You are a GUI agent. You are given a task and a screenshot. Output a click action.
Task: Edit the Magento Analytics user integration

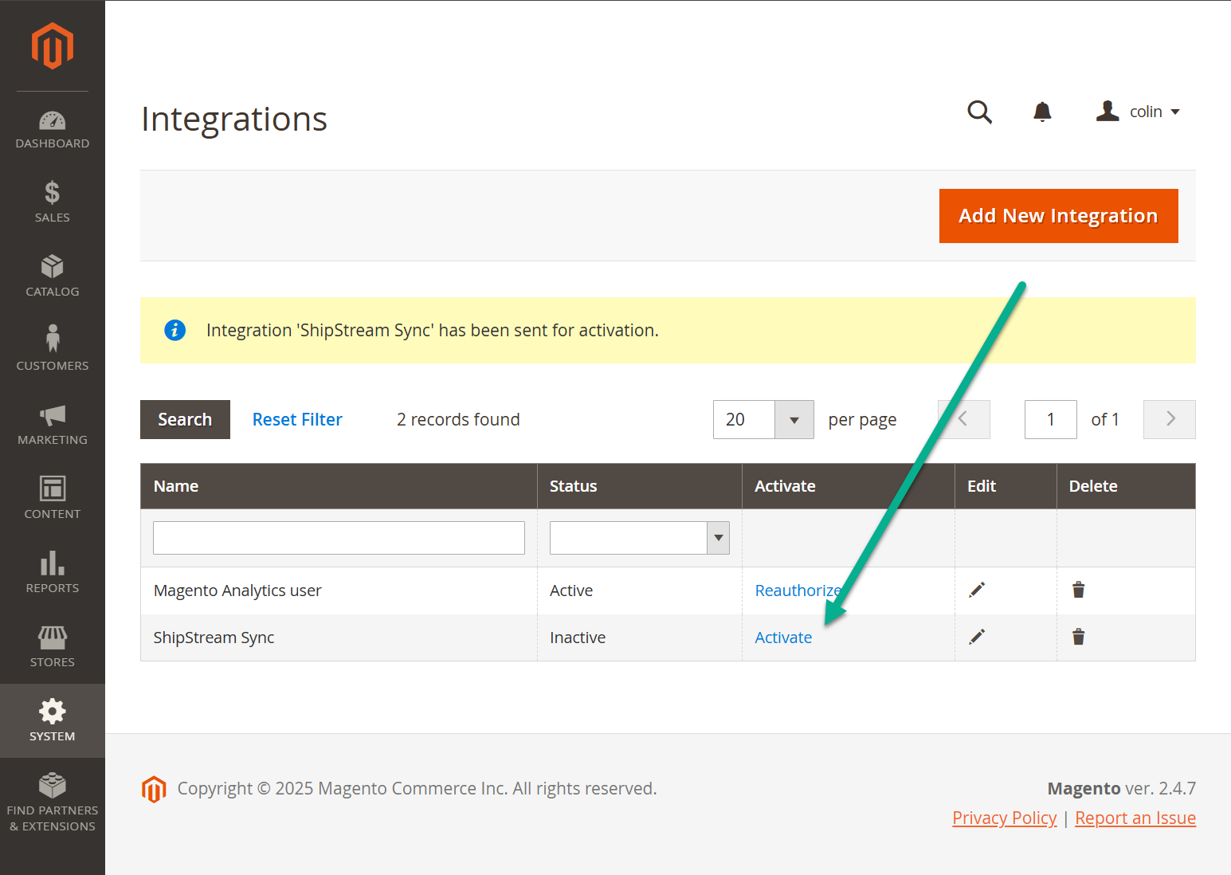(977, 590)
